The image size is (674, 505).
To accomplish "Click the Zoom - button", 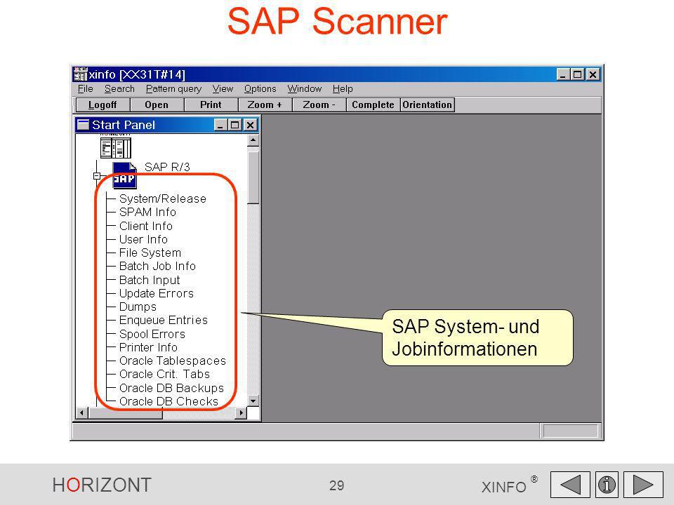I will click(x=319, y=105).
